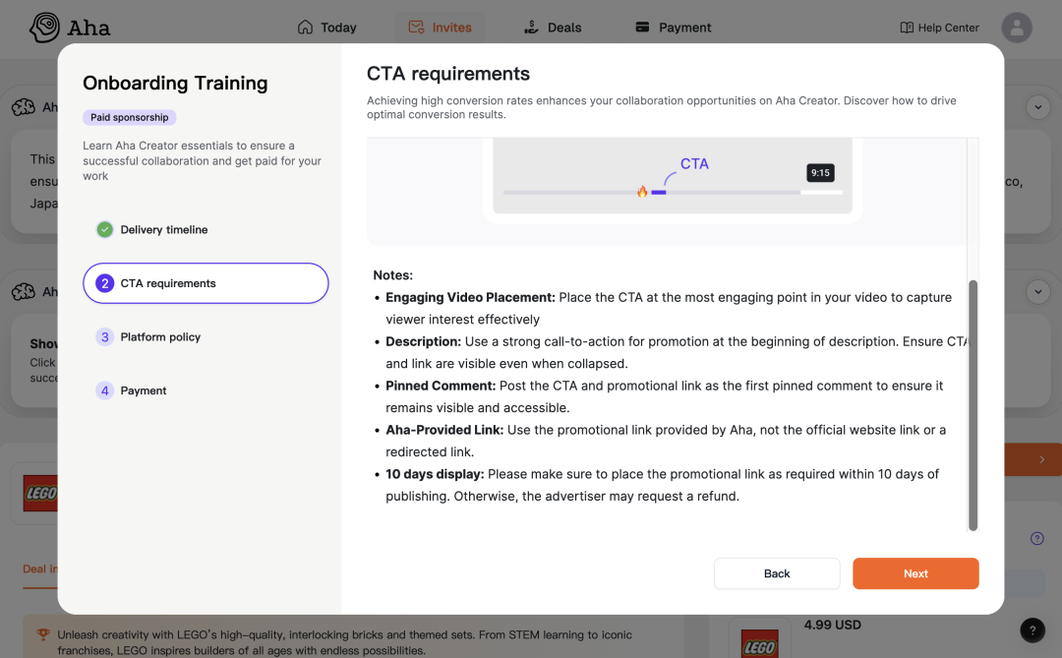Jump to Platform policy step

159,337
